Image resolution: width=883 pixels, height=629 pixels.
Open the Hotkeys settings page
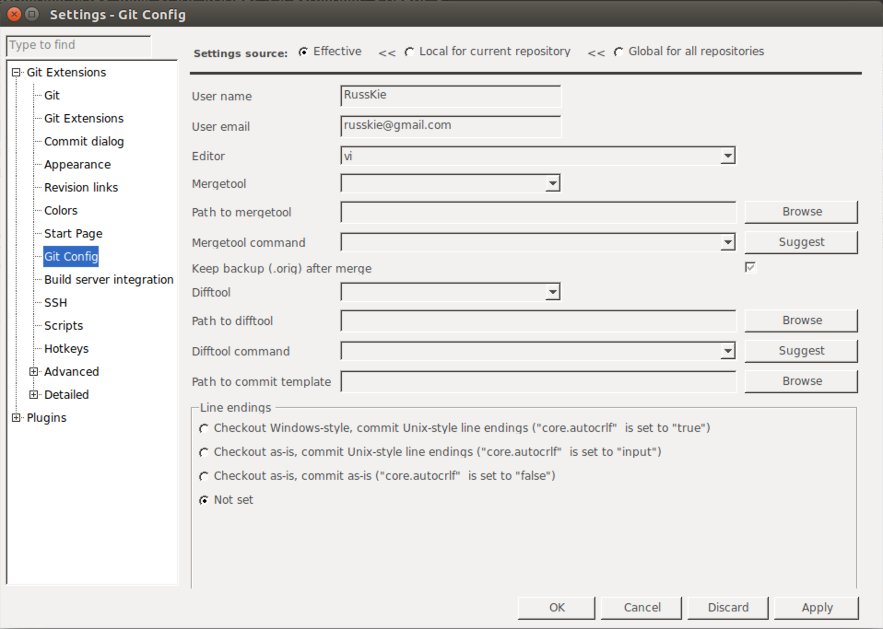pyautogui.click(x=66, y=349)
